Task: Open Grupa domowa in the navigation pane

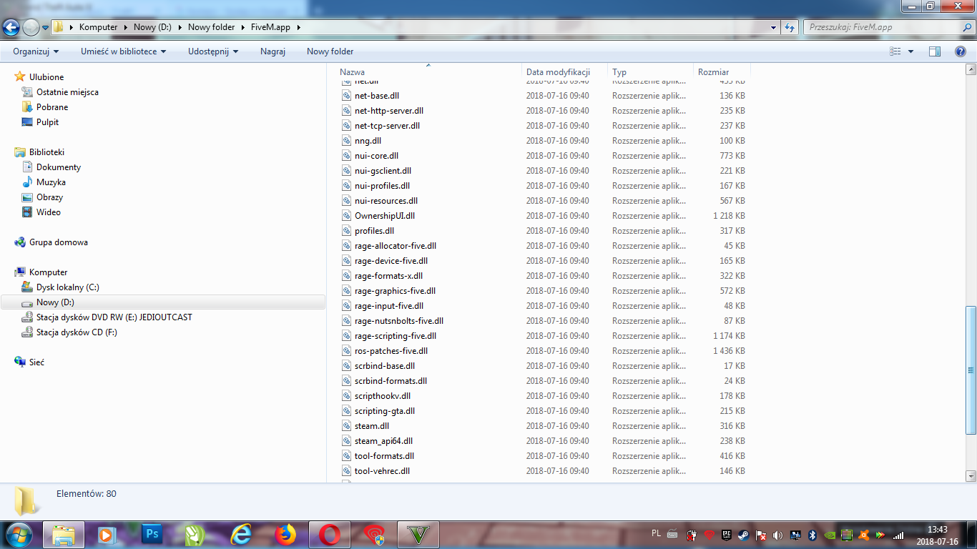Action: (59, 242)
